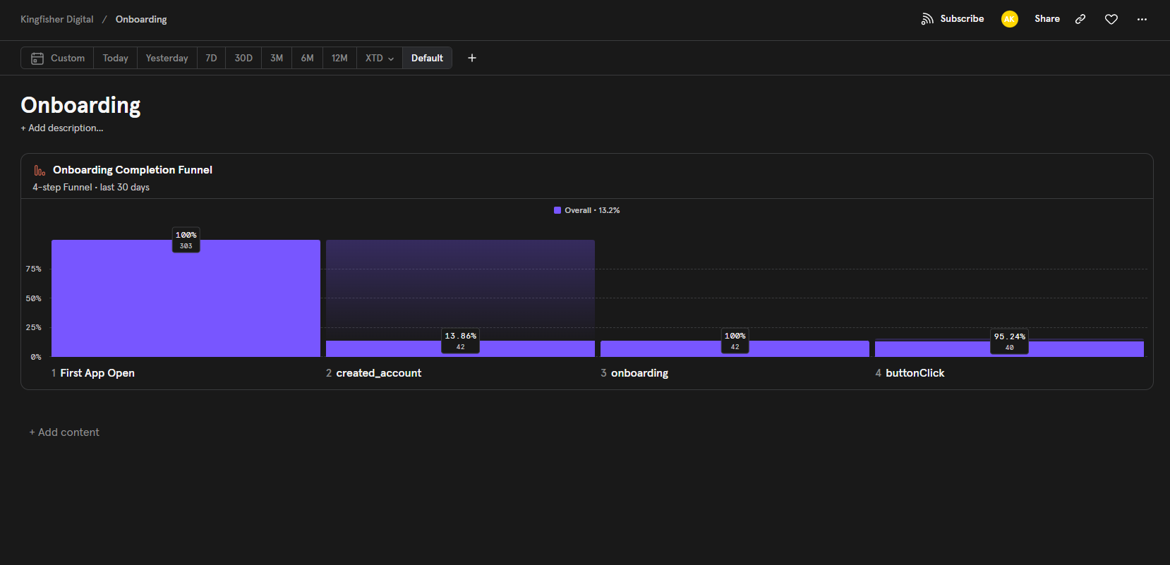
Task: Click the funnel chart icon beside report title
Action: [x=40, y=170]
